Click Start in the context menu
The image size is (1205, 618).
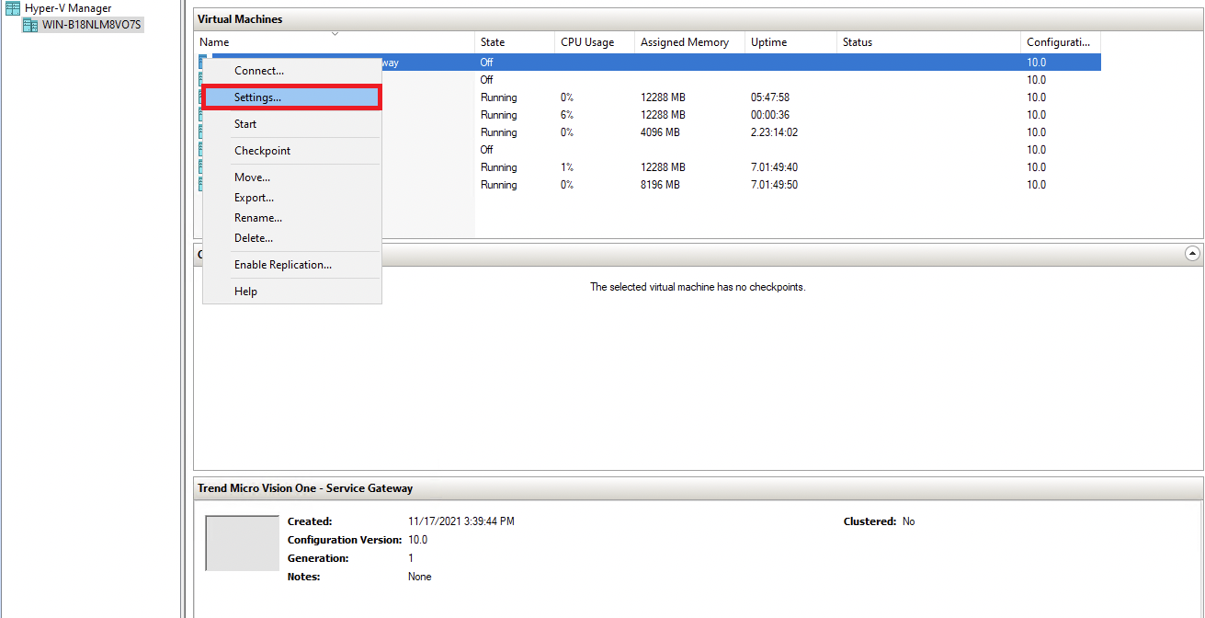coord(244,123)
